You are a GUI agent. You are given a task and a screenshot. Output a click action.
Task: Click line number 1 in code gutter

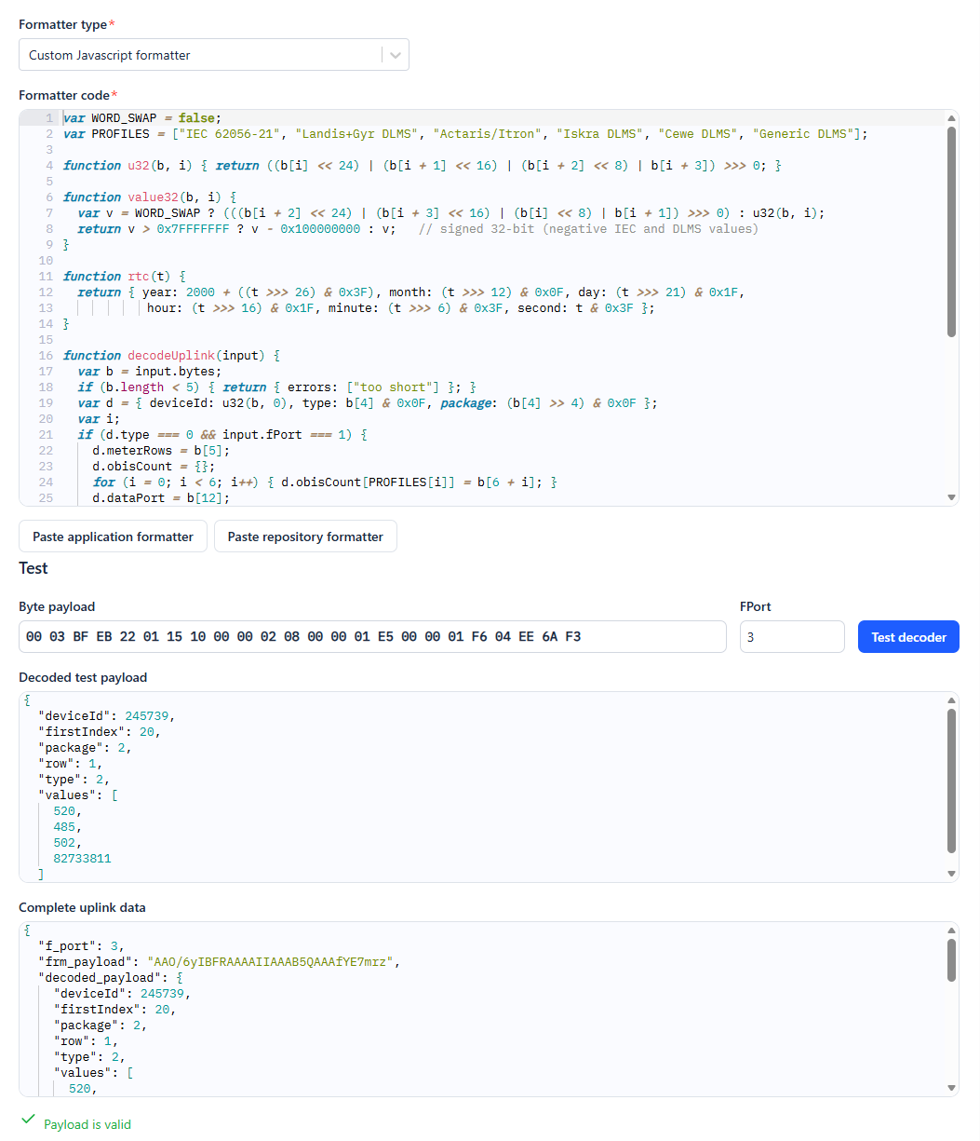pyautogui.click(x=48, y=118)
